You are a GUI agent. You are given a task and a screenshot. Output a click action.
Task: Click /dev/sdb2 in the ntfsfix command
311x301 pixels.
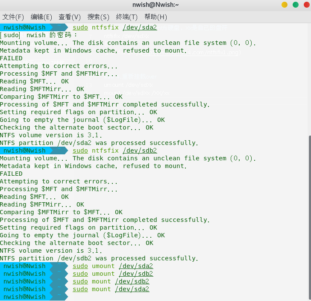pyautogui.click(x=140, y=150)
